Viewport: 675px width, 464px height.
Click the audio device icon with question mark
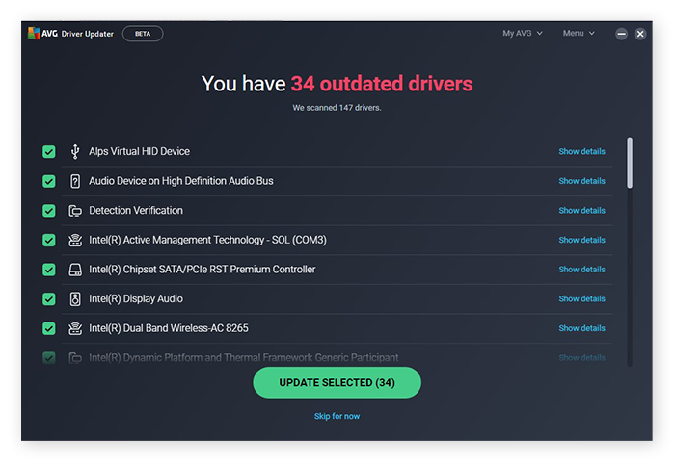[75, 181]
